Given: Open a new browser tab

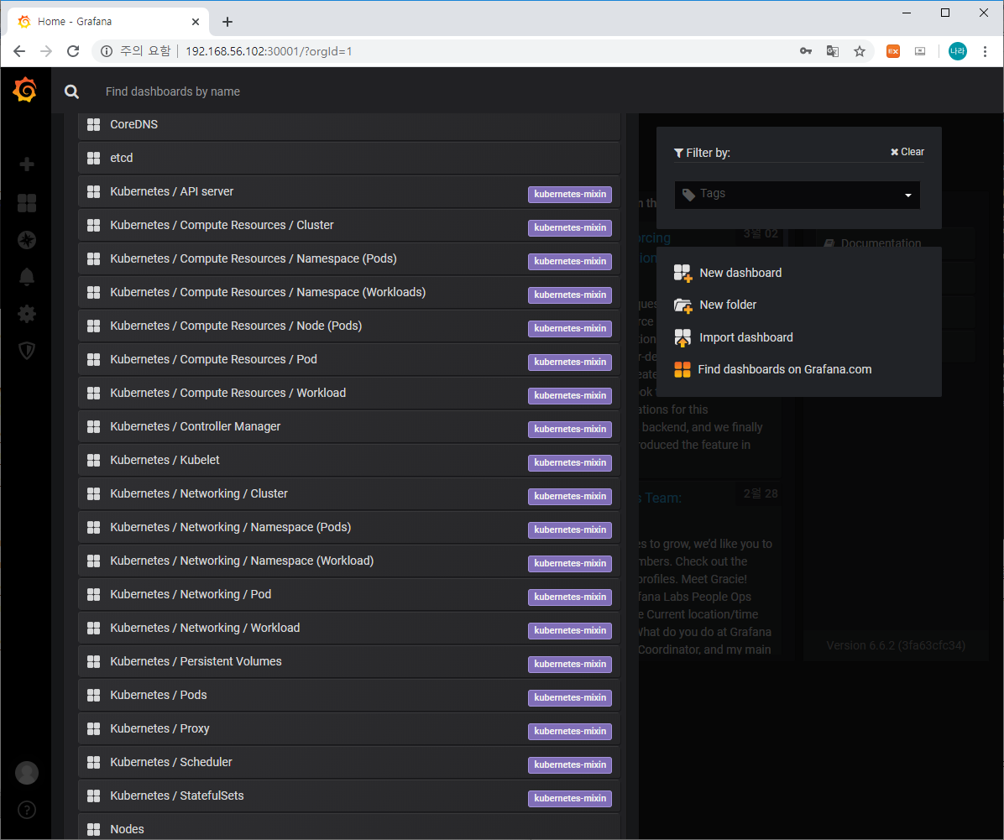Looking at the screenshot, I should point(227,22).
